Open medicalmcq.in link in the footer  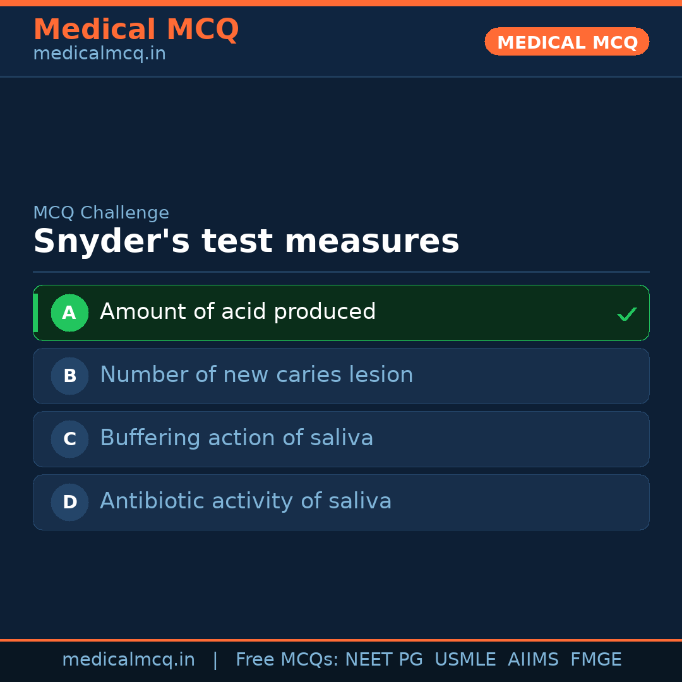click(x=128, y=660)
